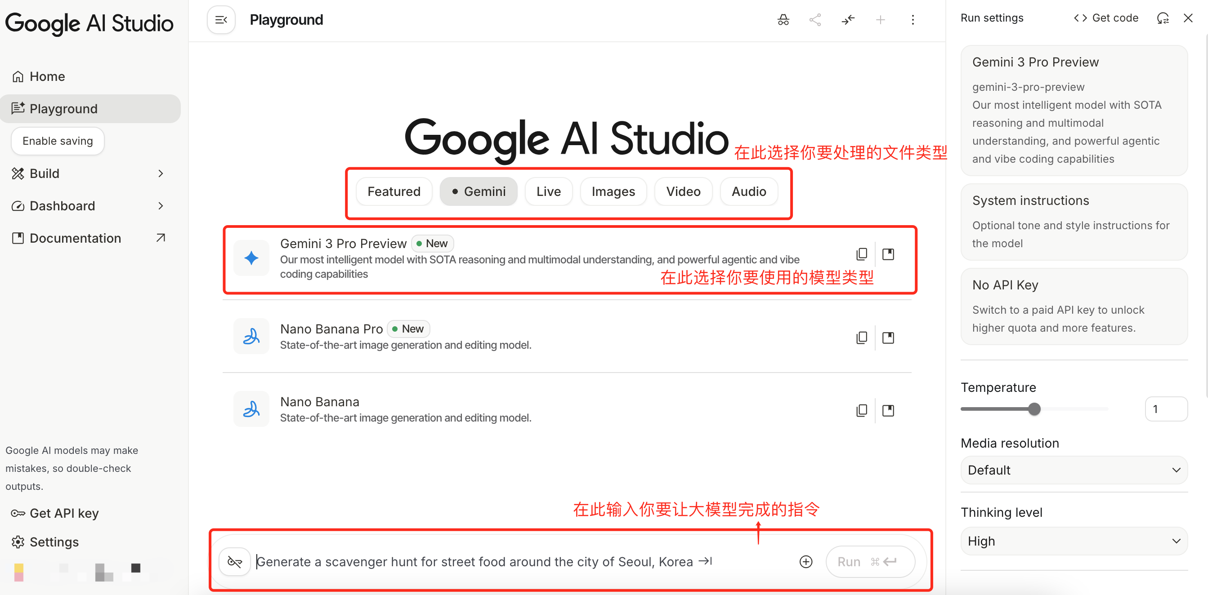1208x595 pixels.
Task: Click the Get code button
Action: click(x=1106, y=18)
